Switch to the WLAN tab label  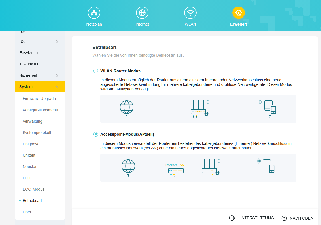[190, 24]
